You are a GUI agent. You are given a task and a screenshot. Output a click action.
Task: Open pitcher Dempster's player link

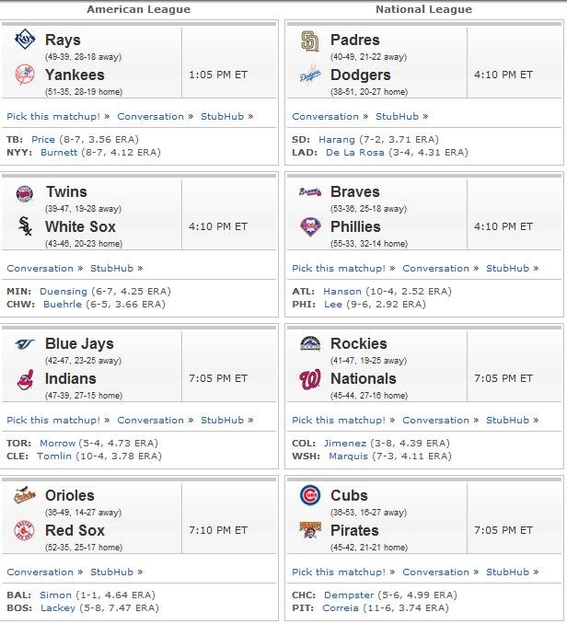(x=349, y=595)
